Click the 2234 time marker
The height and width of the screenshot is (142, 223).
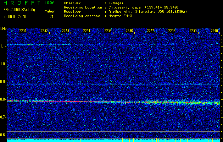tap(87, 31)
